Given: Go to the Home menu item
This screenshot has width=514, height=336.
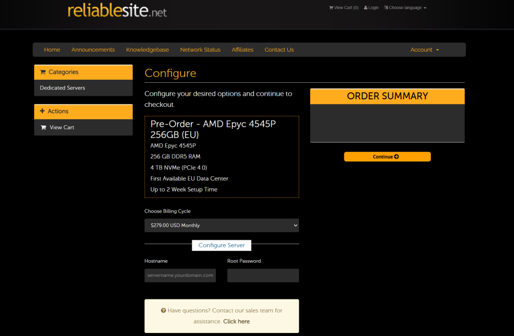Looking at the screenshot, I should point(52,50).
